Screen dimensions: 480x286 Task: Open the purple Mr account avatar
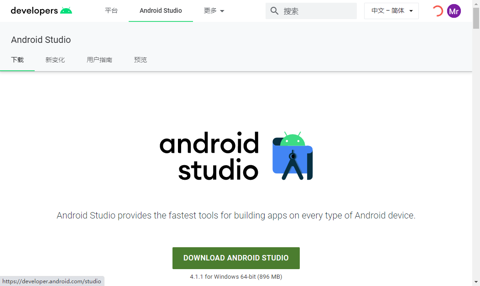pos(454,11)
